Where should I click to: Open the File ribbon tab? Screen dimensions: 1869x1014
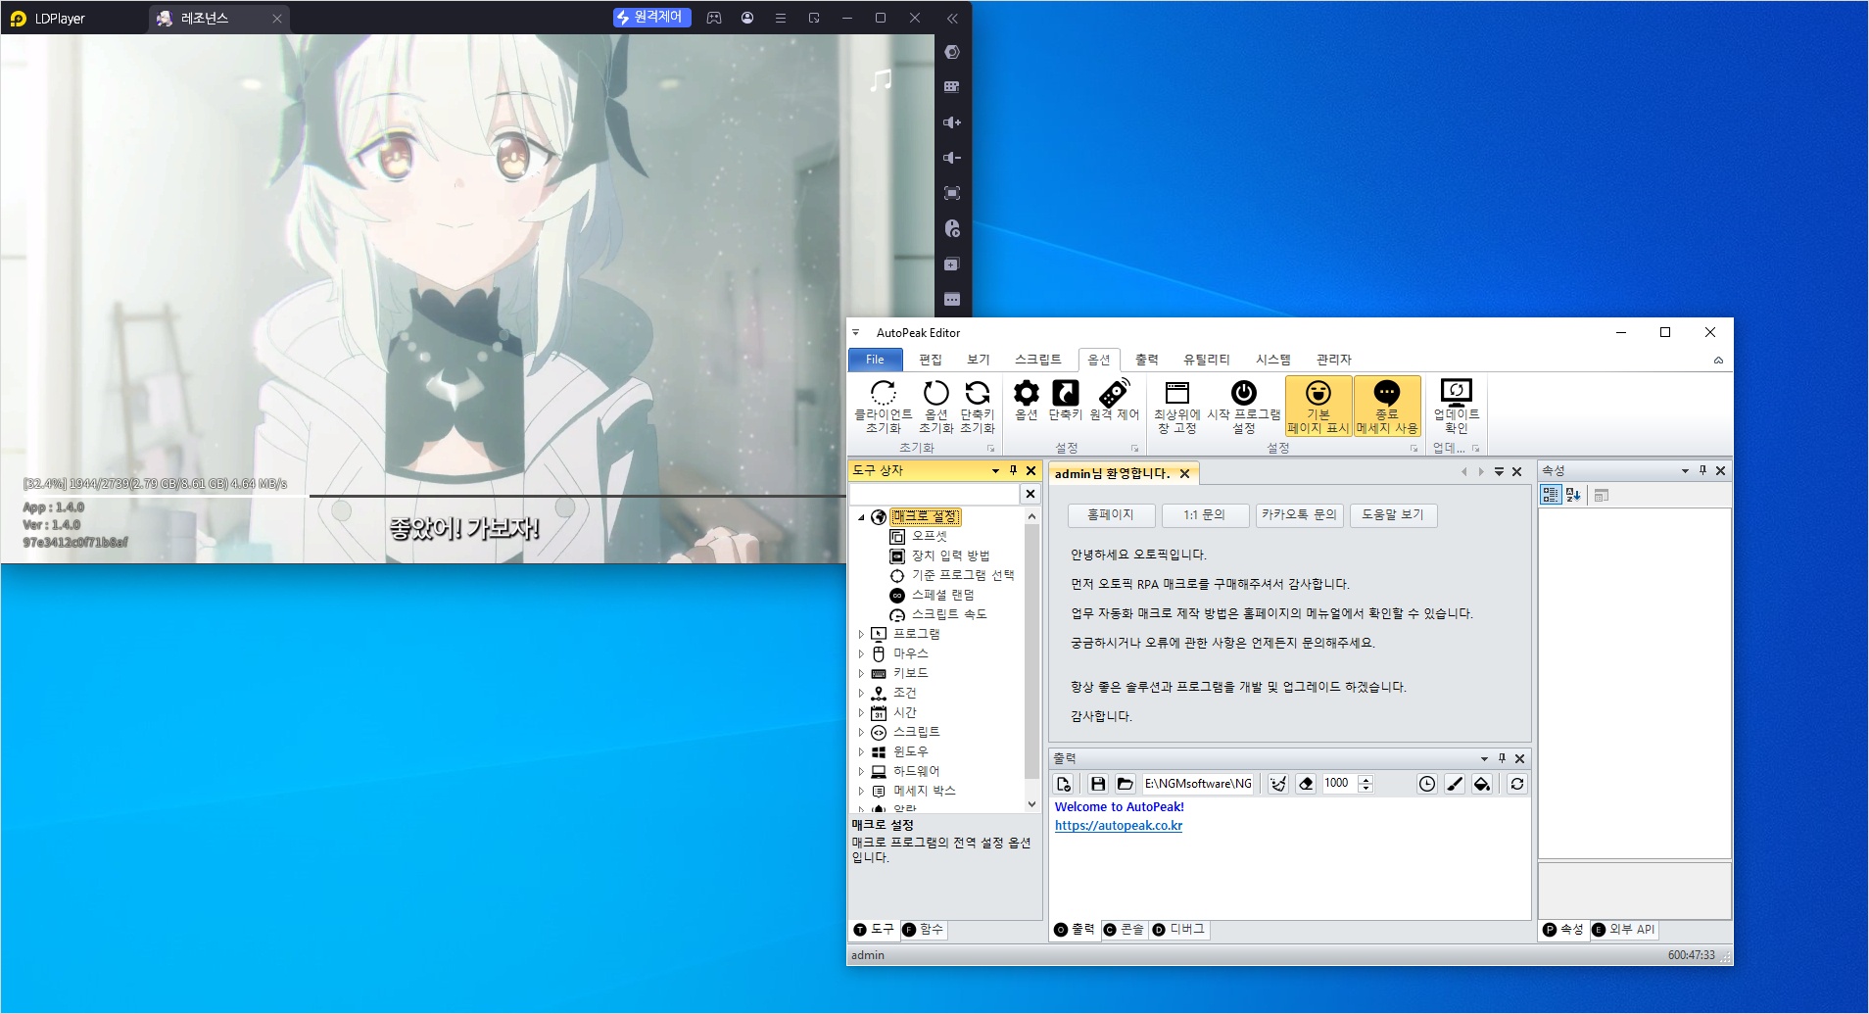(875, 360)
